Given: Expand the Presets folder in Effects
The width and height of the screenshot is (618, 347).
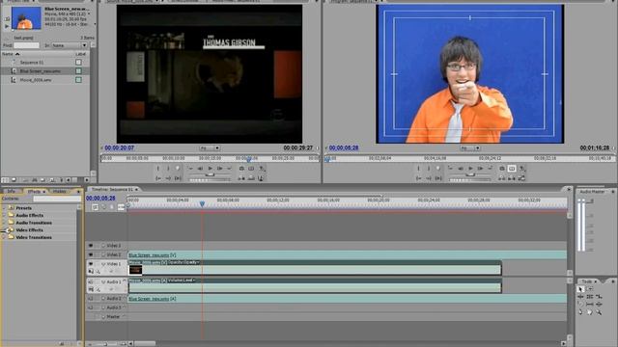Looking at the screenshot, I should click(x=4, y=208).
